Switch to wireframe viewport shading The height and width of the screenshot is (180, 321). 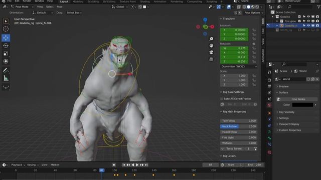[244, 7]
